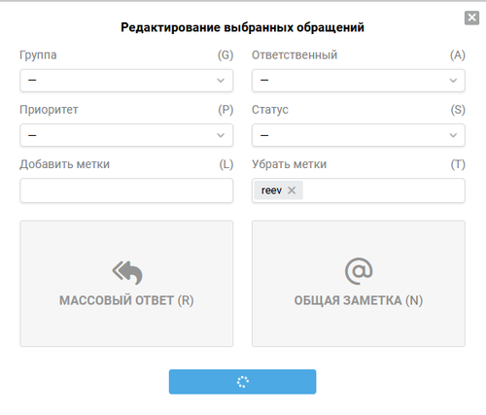Viewport: 486px width, 415px height.
Task: Click inside the Убрать метки field
Action: 382,190
